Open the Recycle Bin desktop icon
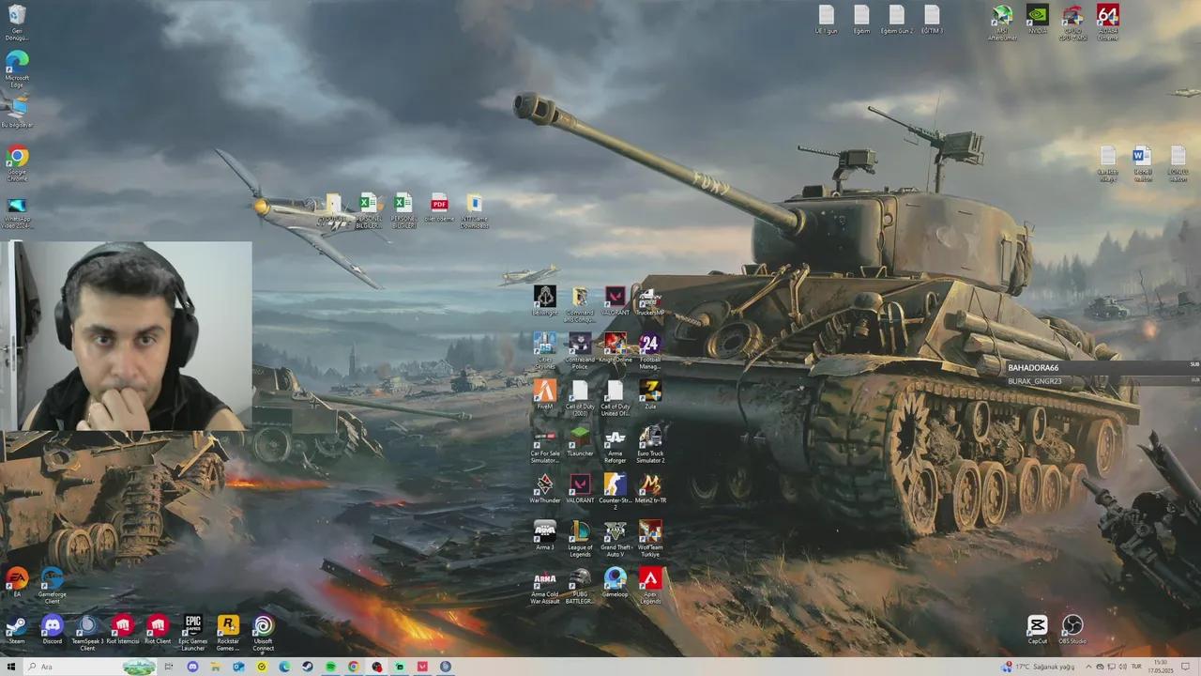This screenshot has width=1201, height=676. 17,23
